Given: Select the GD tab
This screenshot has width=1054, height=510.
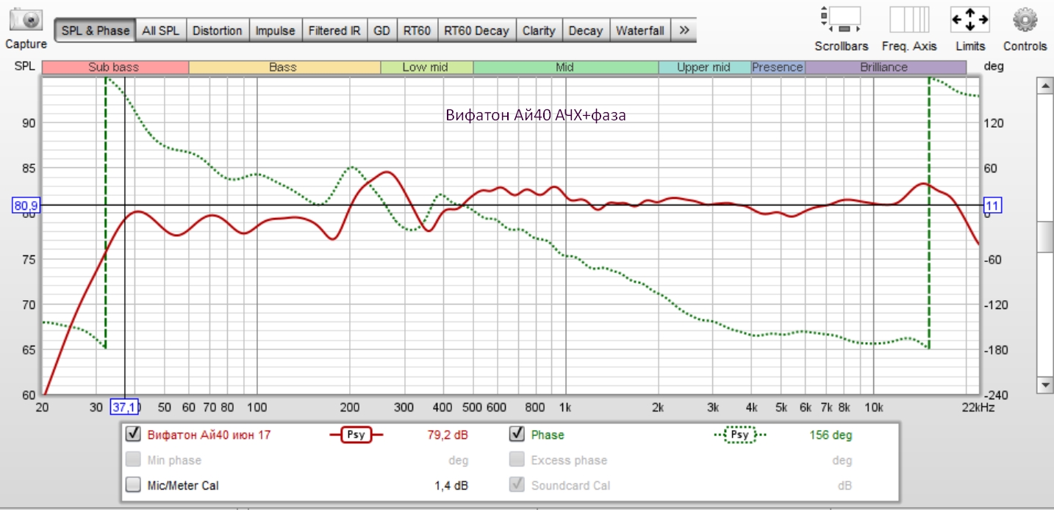Looking at the screenshot, I should [381, 30].
